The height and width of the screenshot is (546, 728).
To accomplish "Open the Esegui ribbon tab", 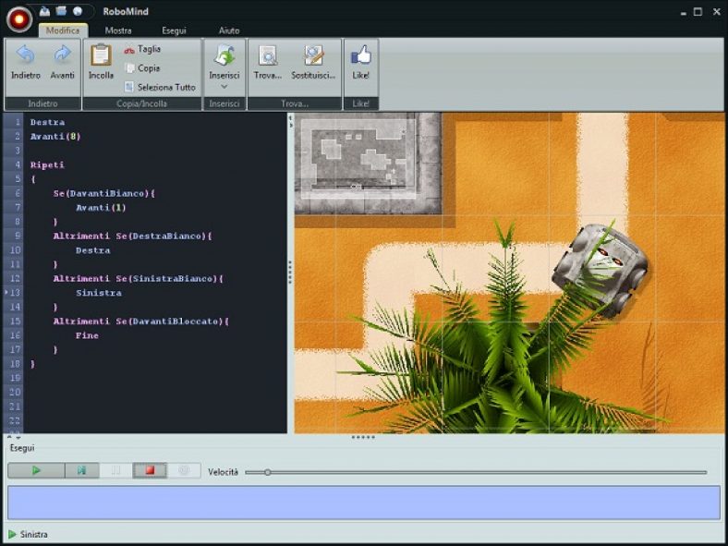I will [x=174, y=30].
